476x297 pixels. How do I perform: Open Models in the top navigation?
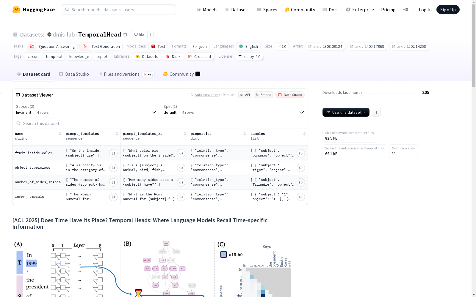207,10
